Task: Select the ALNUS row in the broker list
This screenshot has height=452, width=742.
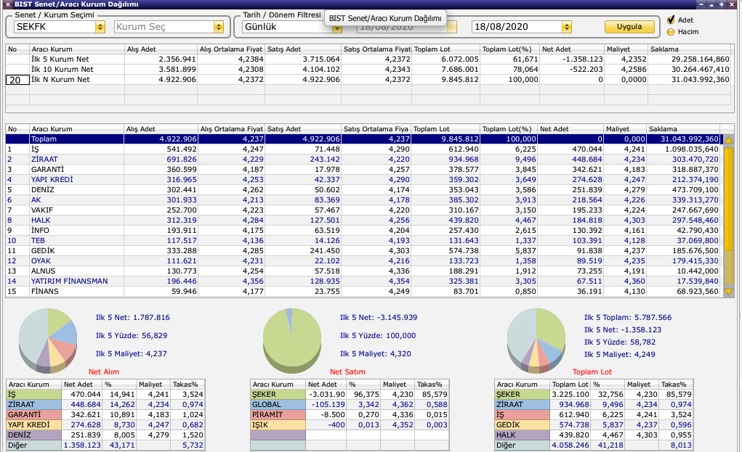Action: 363,271
